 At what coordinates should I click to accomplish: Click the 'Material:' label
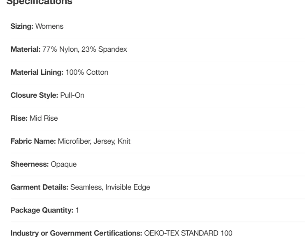tap(25, 49)
